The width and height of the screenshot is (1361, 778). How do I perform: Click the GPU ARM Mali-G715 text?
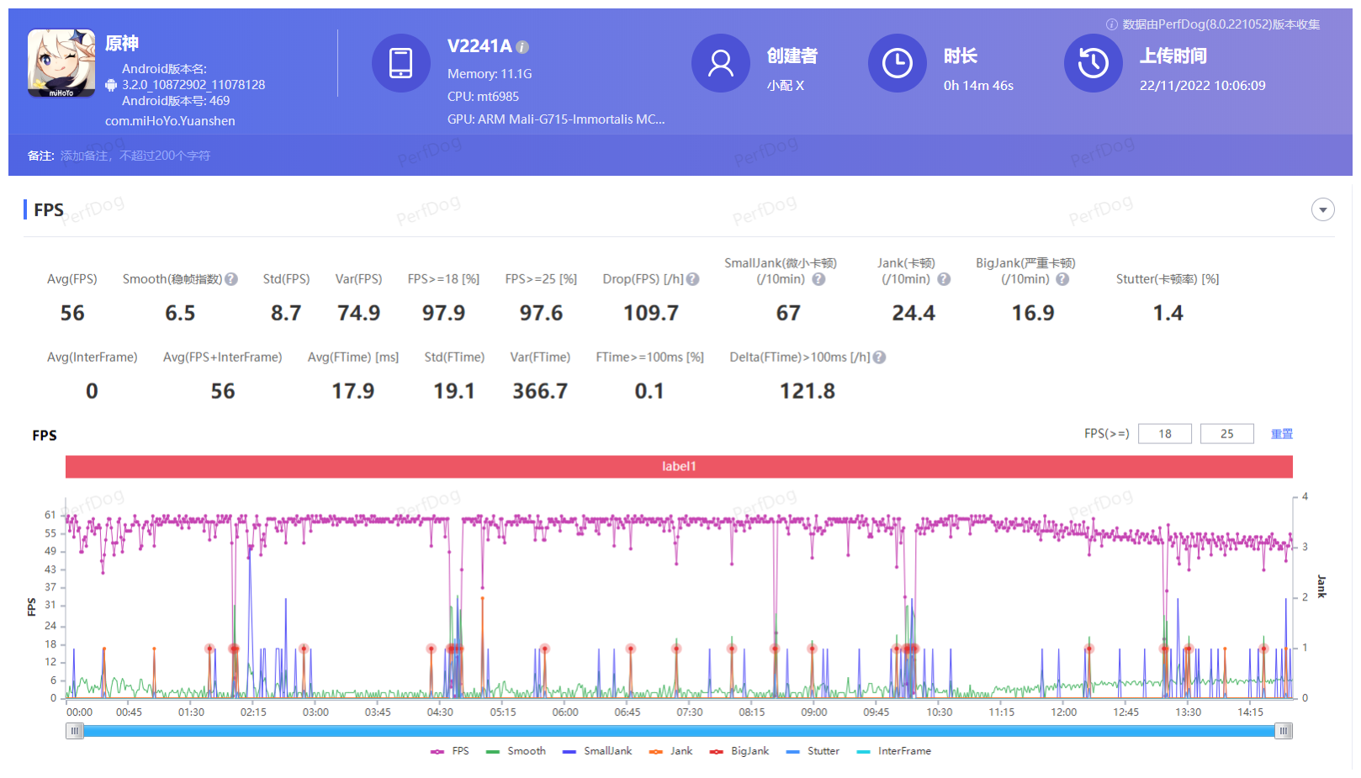[x=556, y=119]
